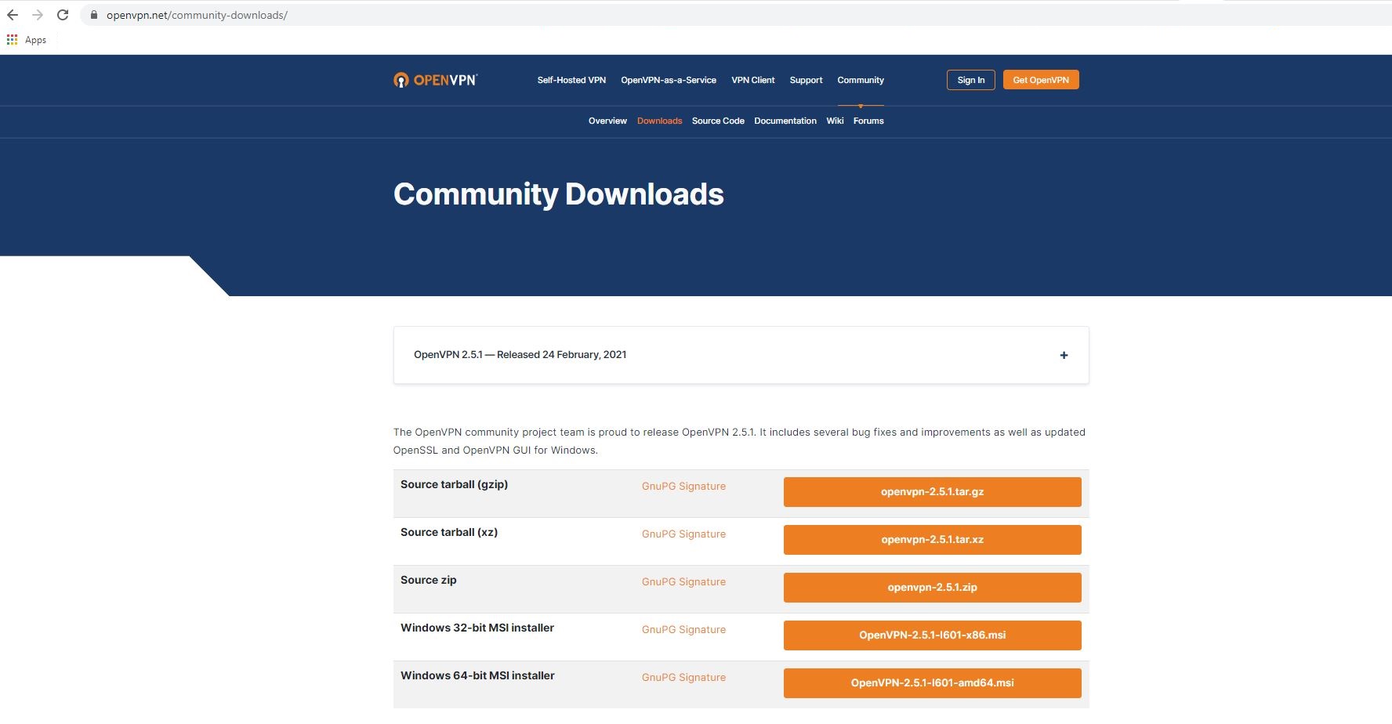The height and width of the screenshot is (724, 1392).
Task: Open the Apps grid shortcut
Action: [12, 40]
